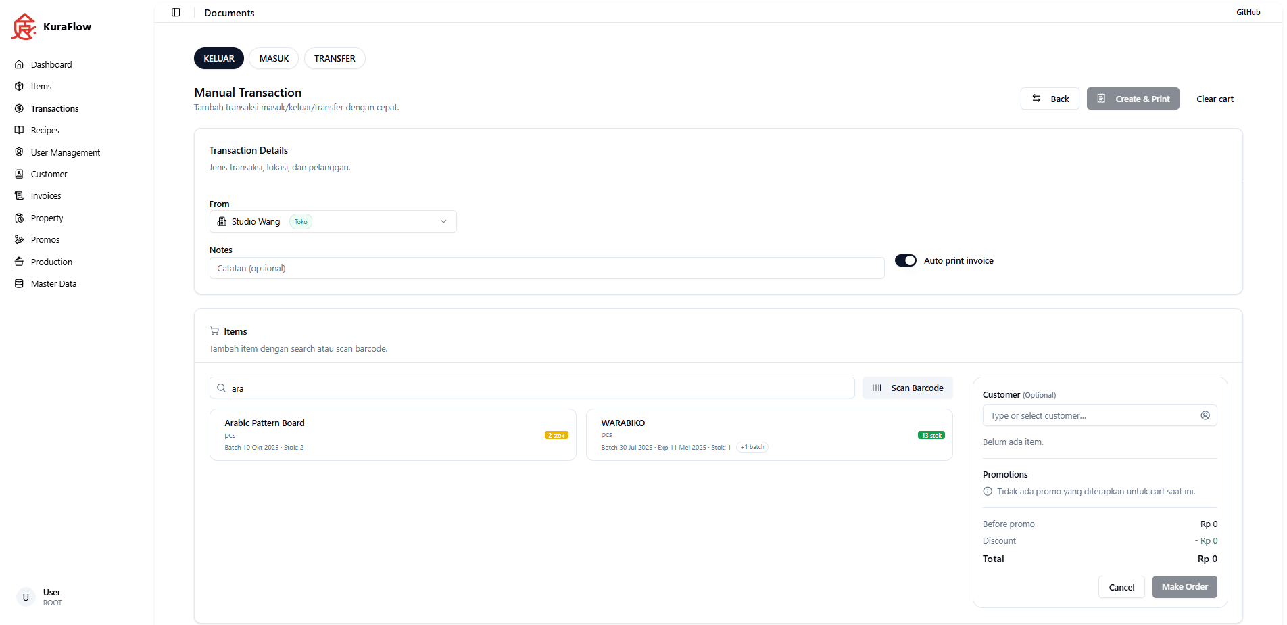Disable Auto print invoice
Image resolution: width=1287 pixels, height=625 pixels.
(x=905, y=260)
